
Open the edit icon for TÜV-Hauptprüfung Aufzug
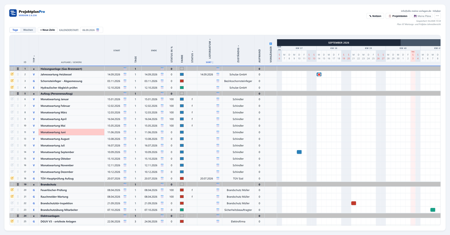(12, 178)
